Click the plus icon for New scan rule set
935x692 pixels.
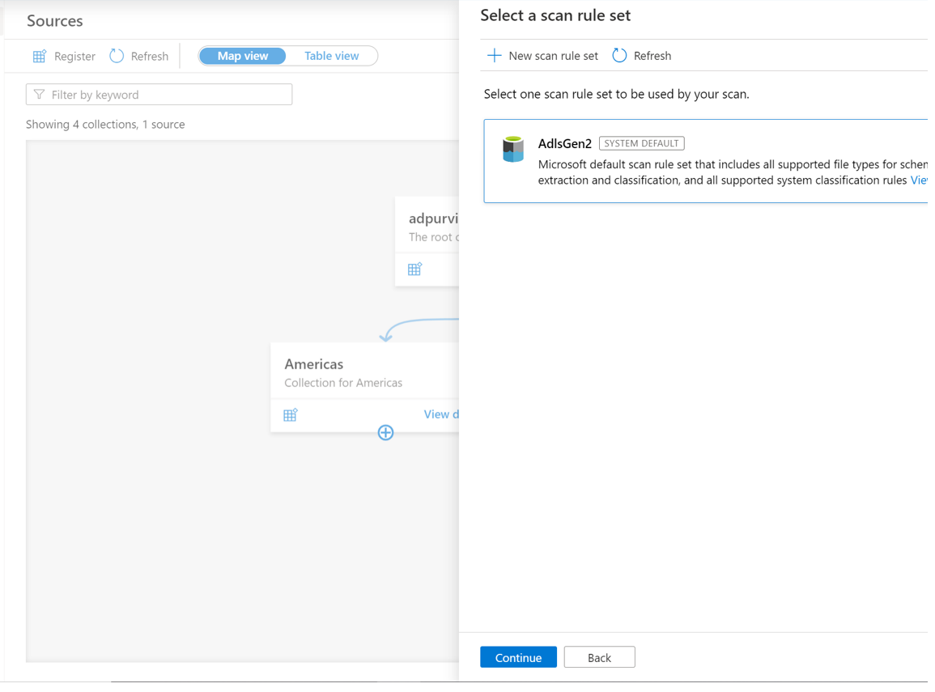click(494, 55)
